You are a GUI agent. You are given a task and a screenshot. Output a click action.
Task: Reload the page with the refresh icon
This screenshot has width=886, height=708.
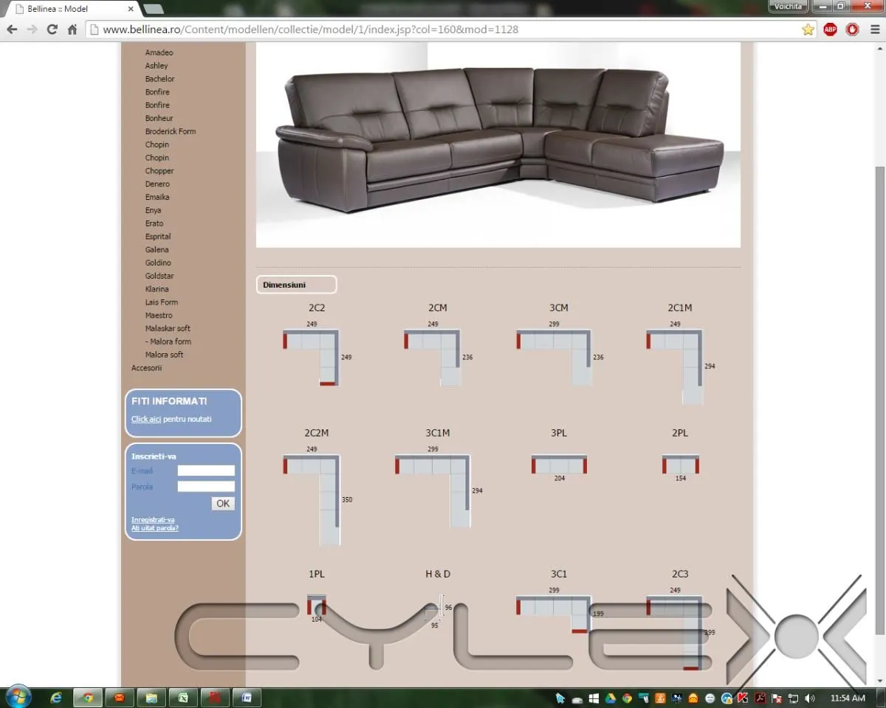(52, 29)
